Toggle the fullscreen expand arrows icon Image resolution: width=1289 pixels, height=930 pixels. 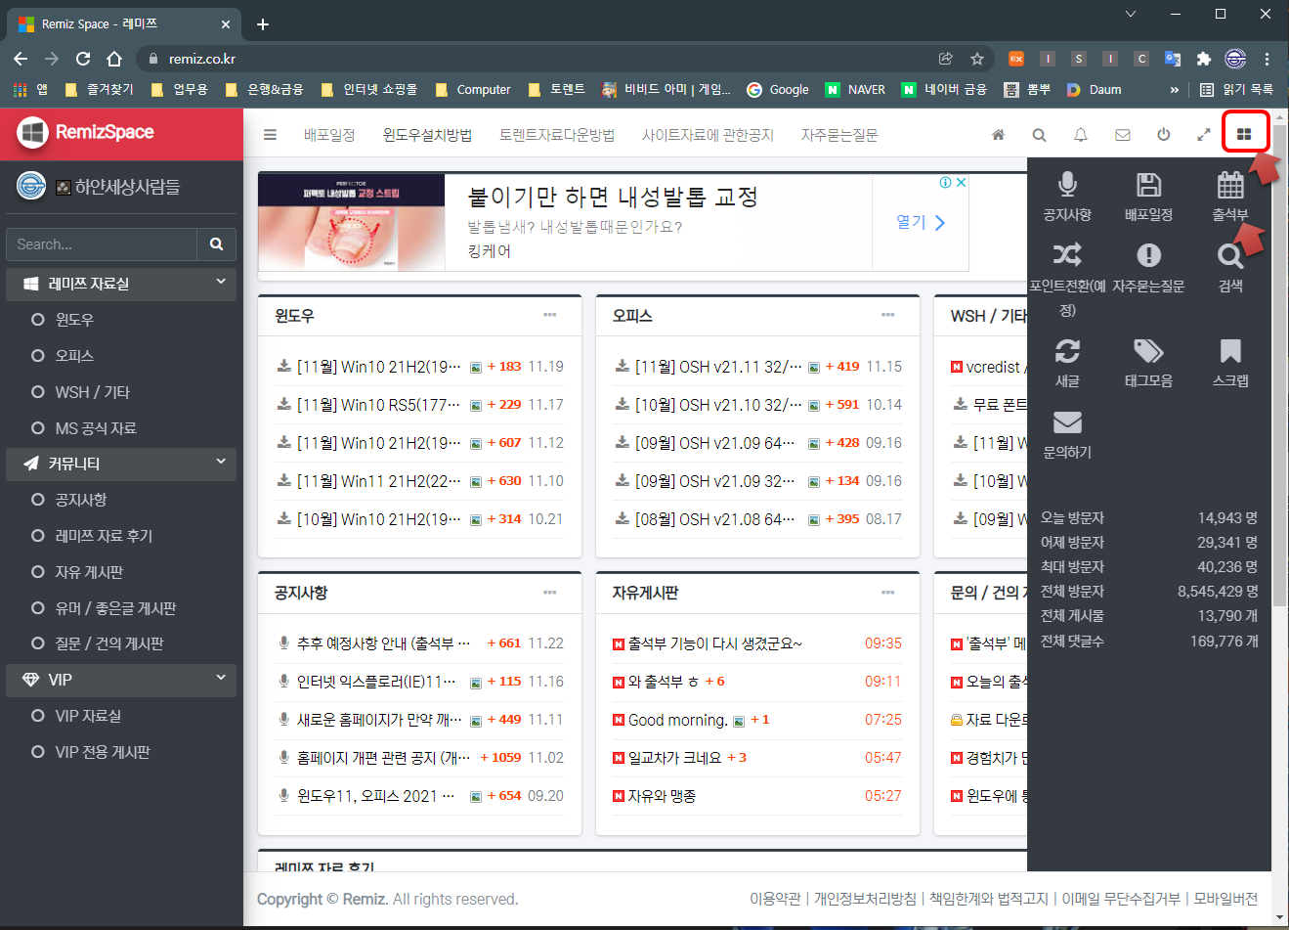[x=1204, y=135]
